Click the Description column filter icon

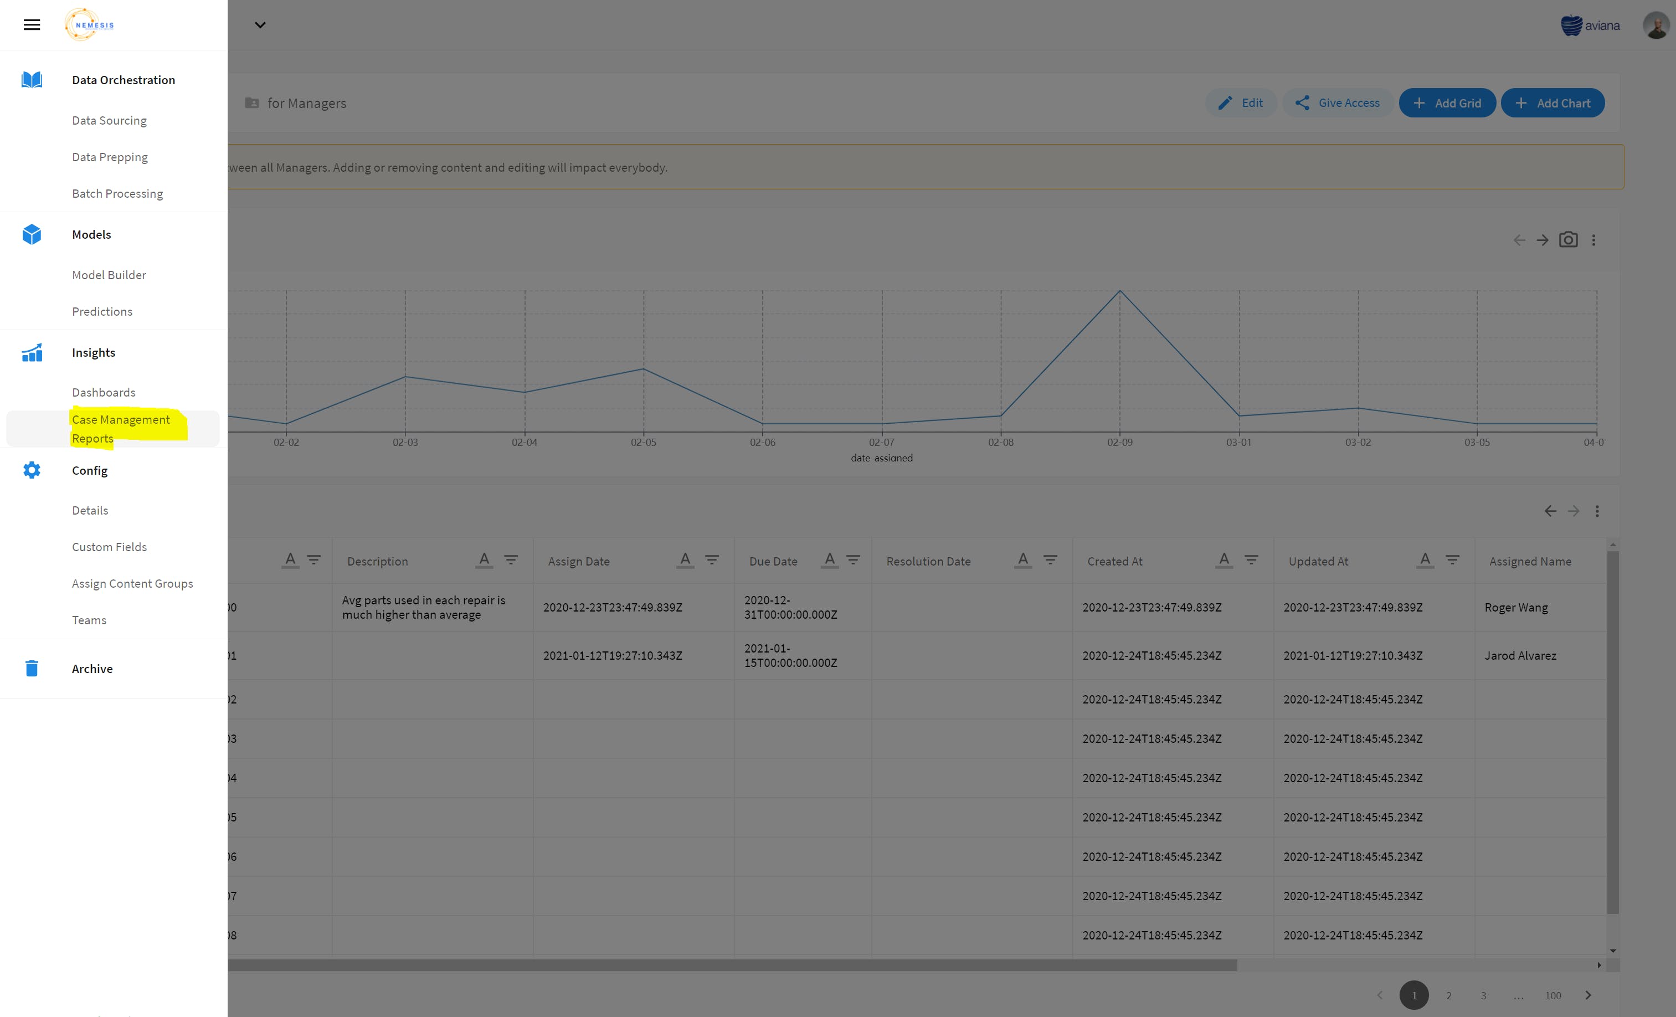(511, 560)
